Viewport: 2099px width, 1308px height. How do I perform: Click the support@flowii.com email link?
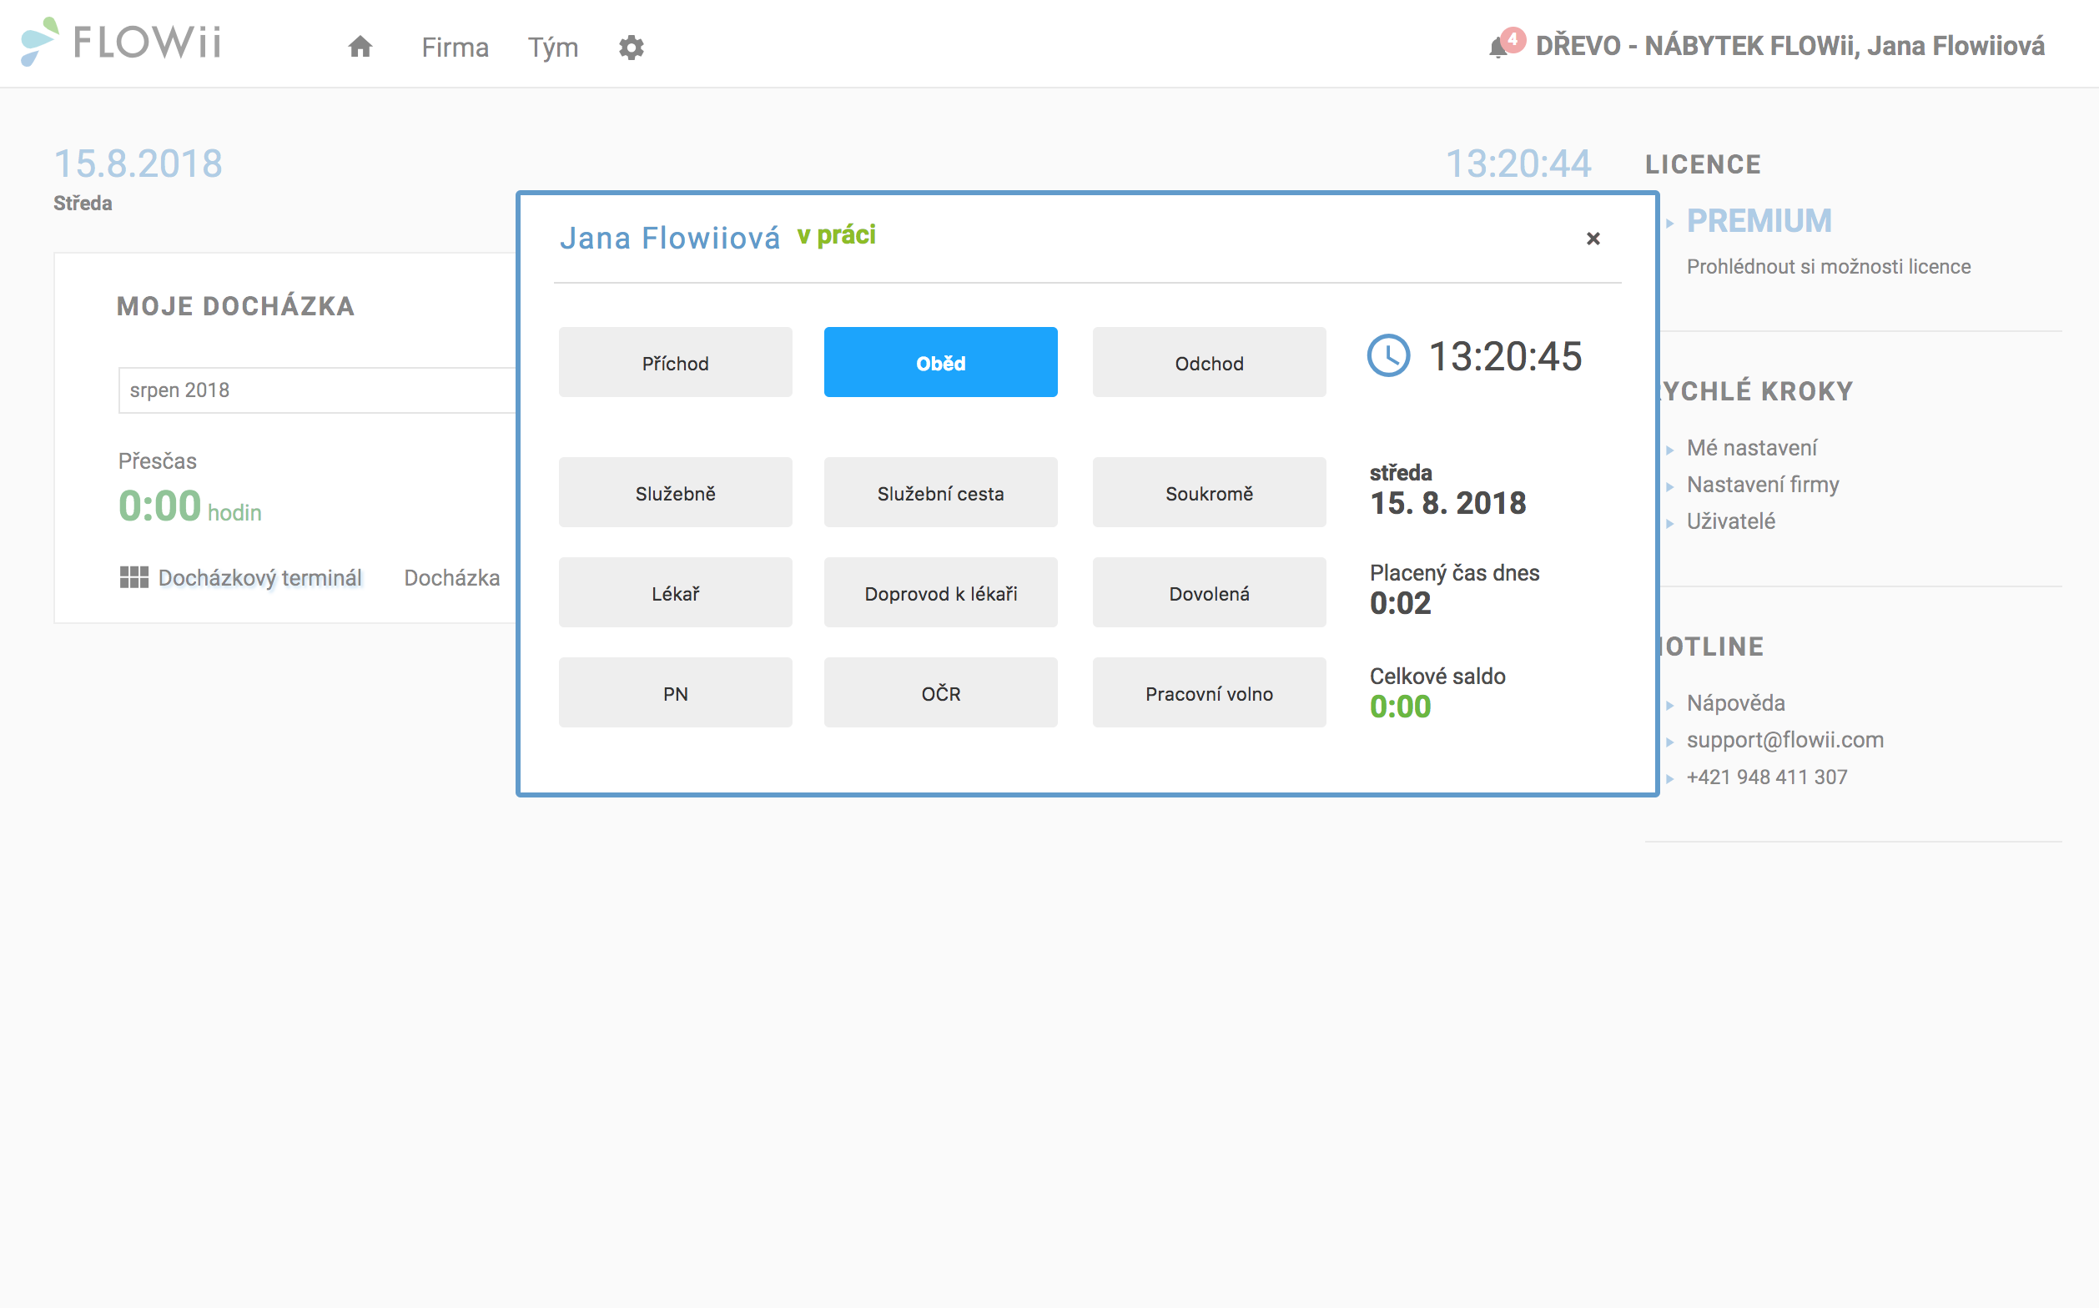1785,740
